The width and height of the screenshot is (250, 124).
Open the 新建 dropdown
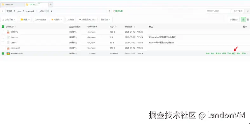click(x=25, y=20)
